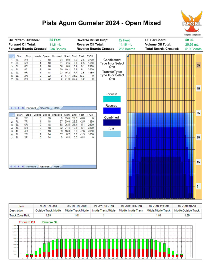Open the TransferType selection field
The width and height of the screenshot is (215, 277).
click(112, 75)
